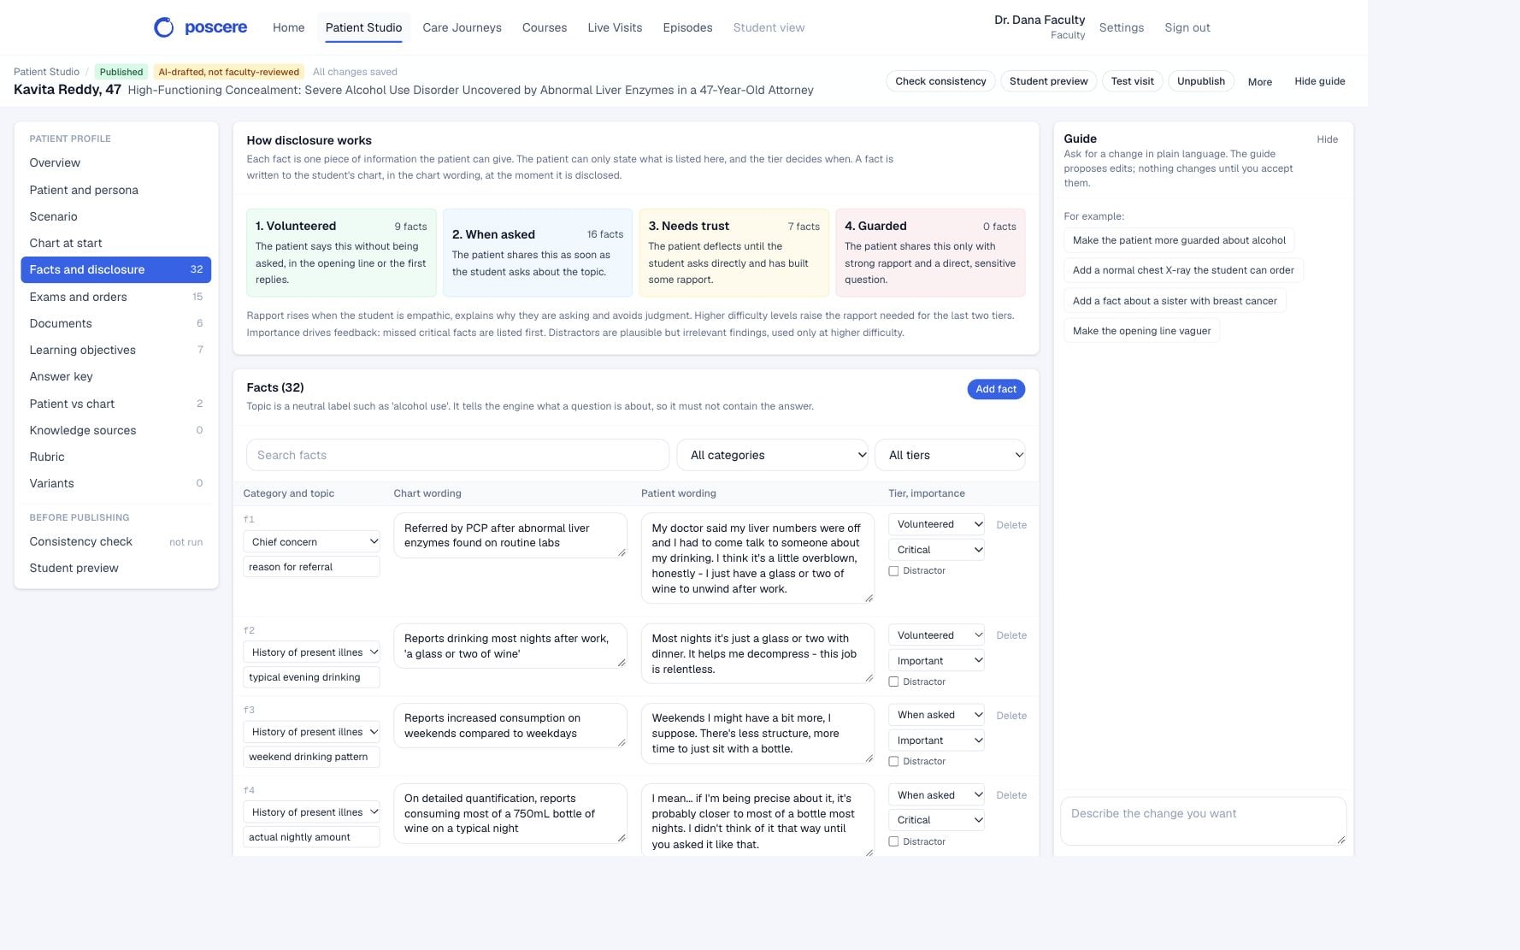Choose 'Add a normal chest X-ray' suggestion
1520x950 pixels.
click(1183, 270)
